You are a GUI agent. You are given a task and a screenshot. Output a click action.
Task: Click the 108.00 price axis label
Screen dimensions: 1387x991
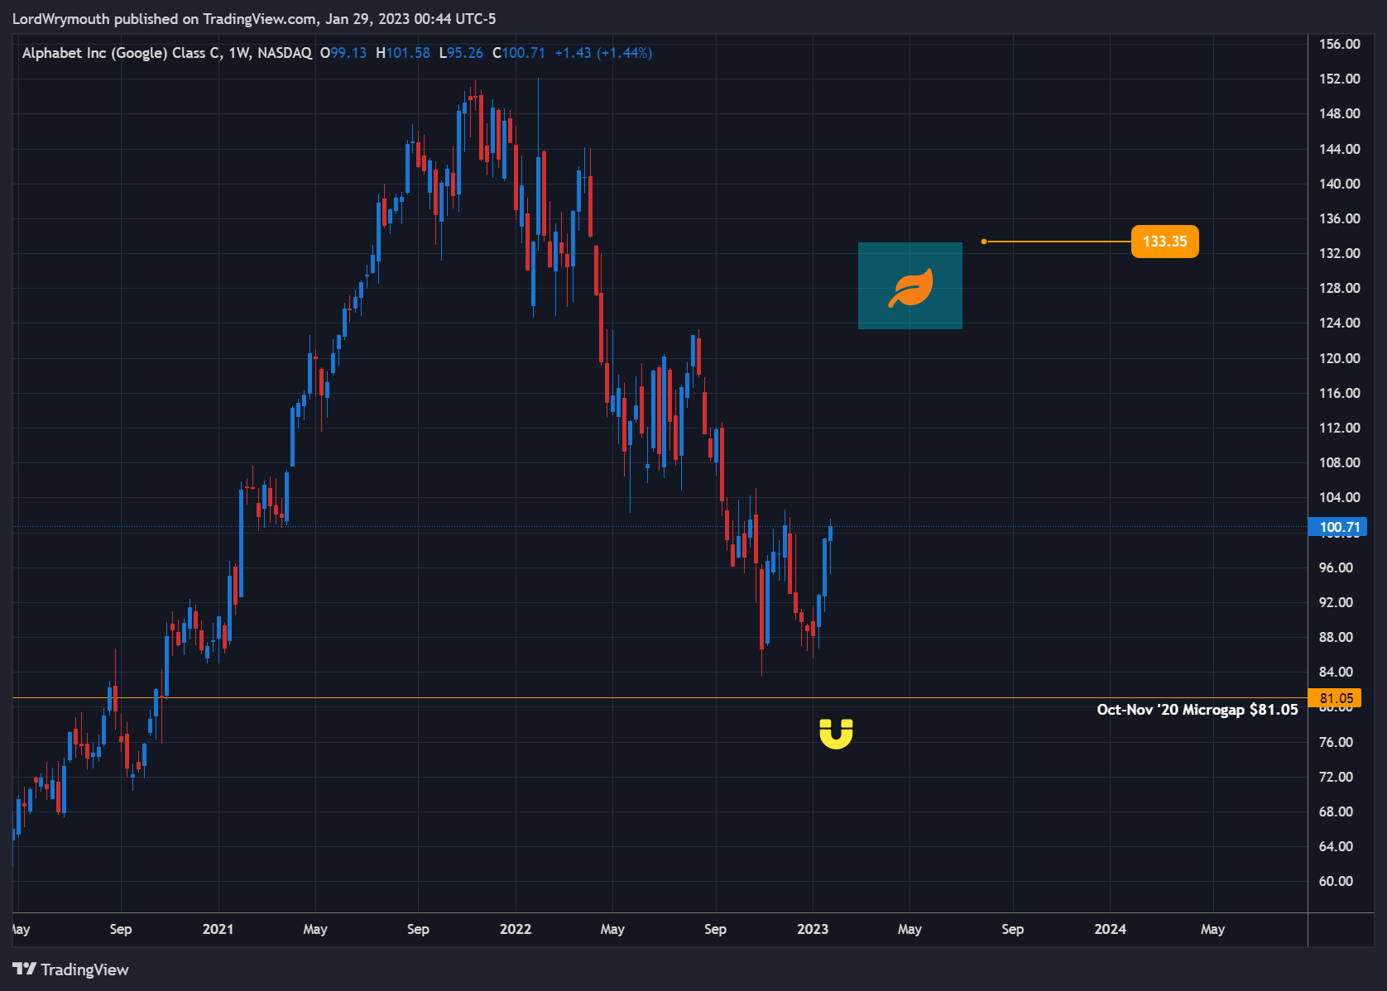click(1339, 462)
